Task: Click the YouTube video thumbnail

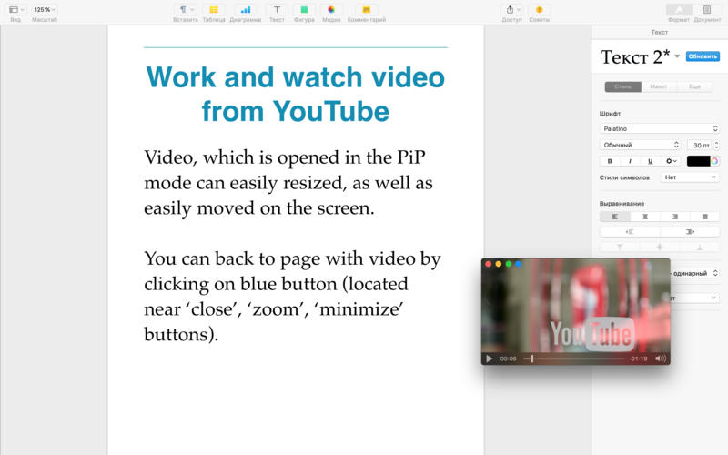Action: tap(576, 311)
